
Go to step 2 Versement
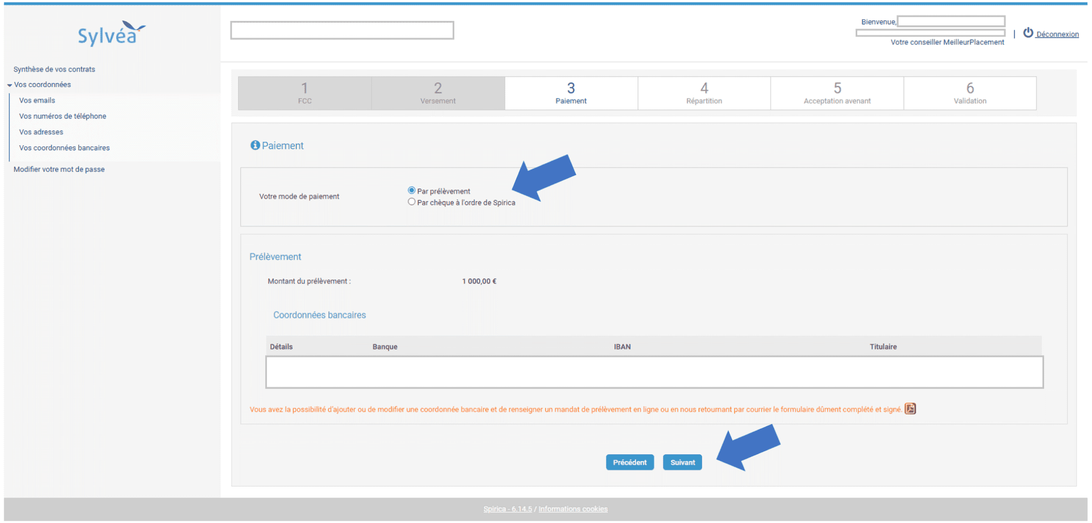tap(438, 93)
